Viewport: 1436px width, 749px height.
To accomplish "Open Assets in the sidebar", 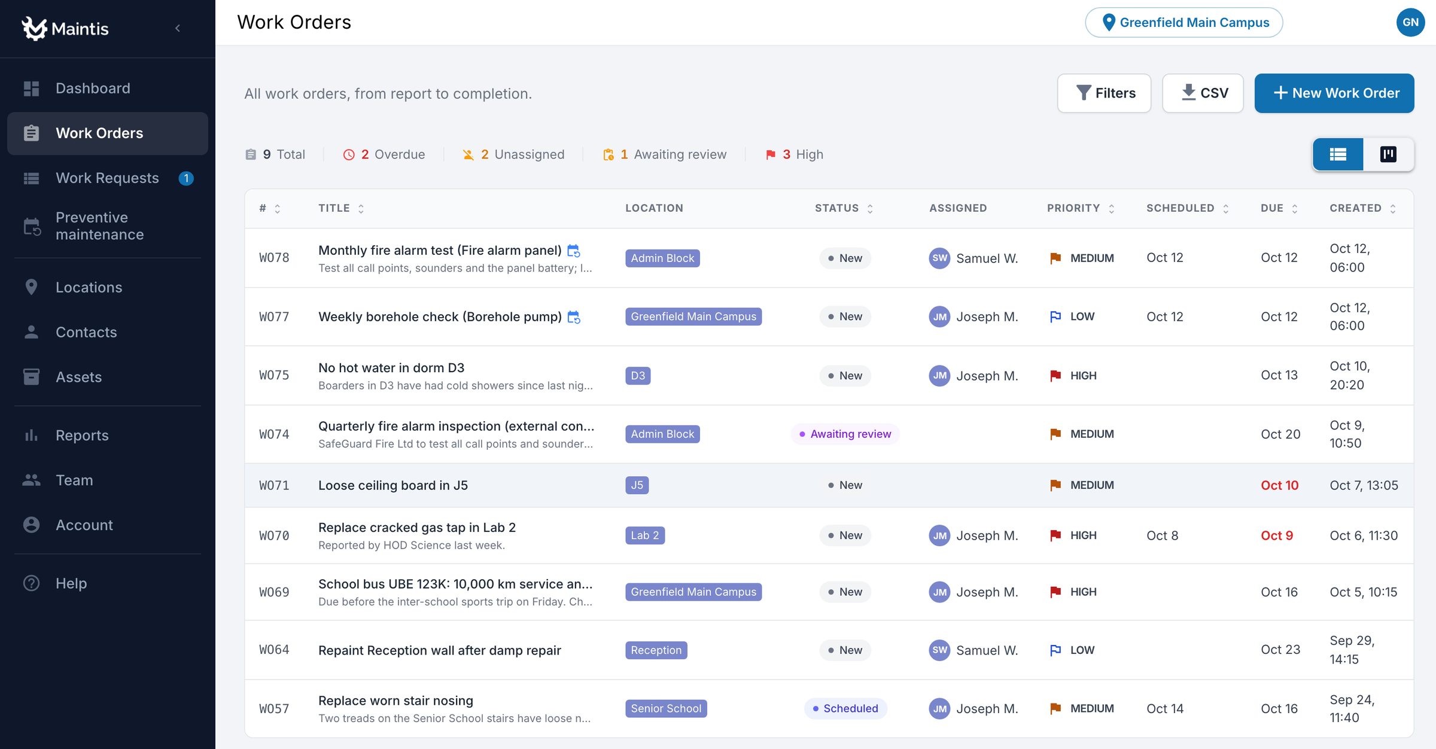I will (x=108, y=377).
